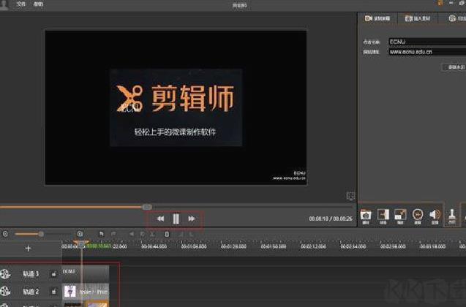Click the plus button to add a track
The height and width of the screenshot is (307, 466).
pyautogui.click(x=28, y=249)
